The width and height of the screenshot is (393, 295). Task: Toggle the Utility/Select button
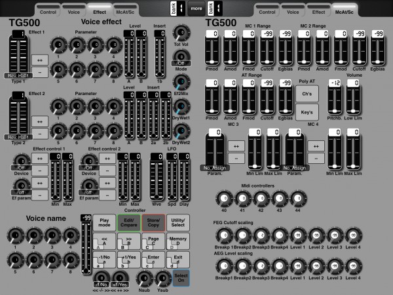178,222
